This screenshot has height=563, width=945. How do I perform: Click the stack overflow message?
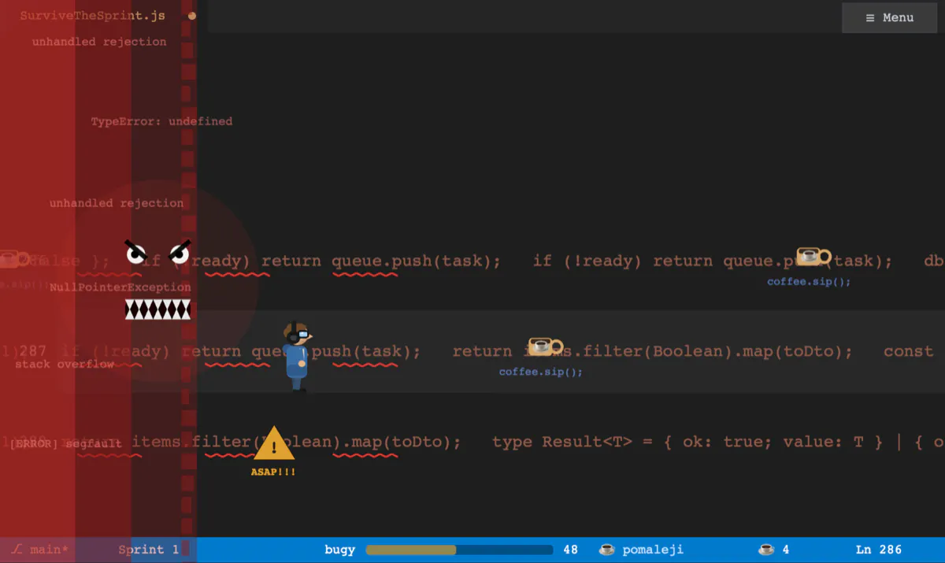(65, 365)
